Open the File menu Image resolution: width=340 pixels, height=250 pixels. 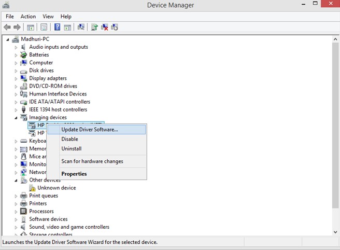(x=9, y=17)
